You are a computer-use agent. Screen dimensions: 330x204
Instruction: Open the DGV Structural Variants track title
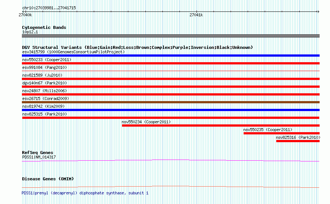pyautogui.click(x=137, y=47)
